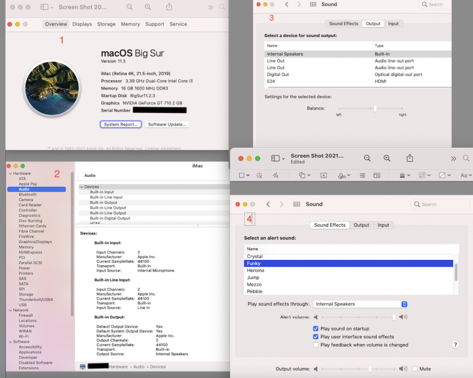The height and width of the screenshot is (378, 473).
Task: Collapse Software section in System Report sidebar
Action: [10, 342]
